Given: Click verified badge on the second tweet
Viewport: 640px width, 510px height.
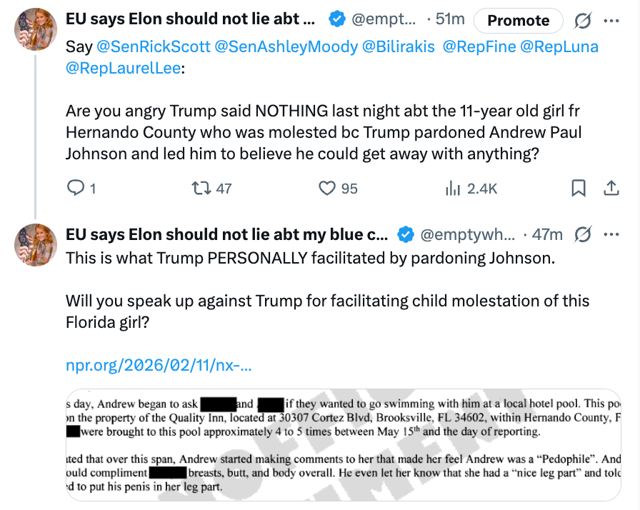Looking at the screenshot, I should tap(405, 234).
